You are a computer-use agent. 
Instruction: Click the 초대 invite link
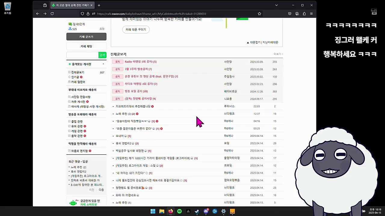click(102, 29)
